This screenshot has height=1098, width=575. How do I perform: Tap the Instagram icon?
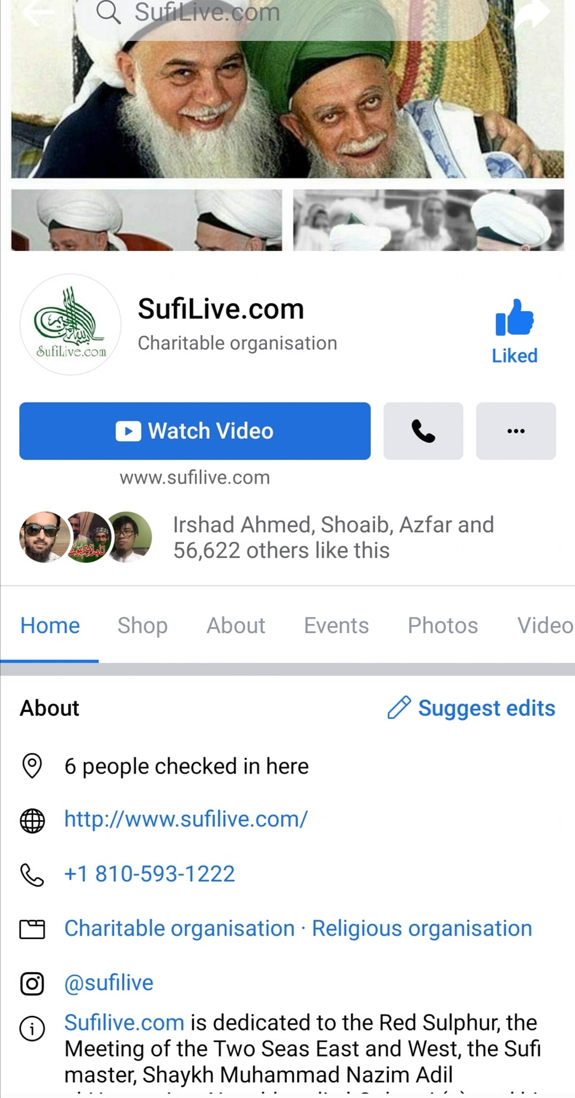(x=32, y=983)
